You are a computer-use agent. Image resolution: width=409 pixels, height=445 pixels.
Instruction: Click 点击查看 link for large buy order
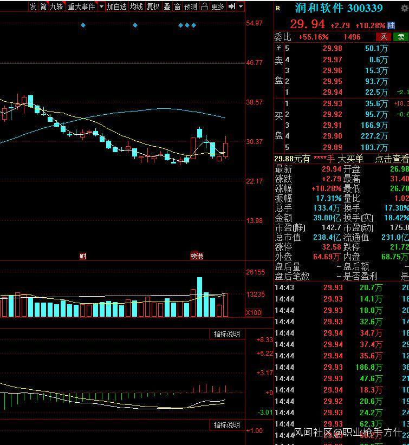pos(392,159)
